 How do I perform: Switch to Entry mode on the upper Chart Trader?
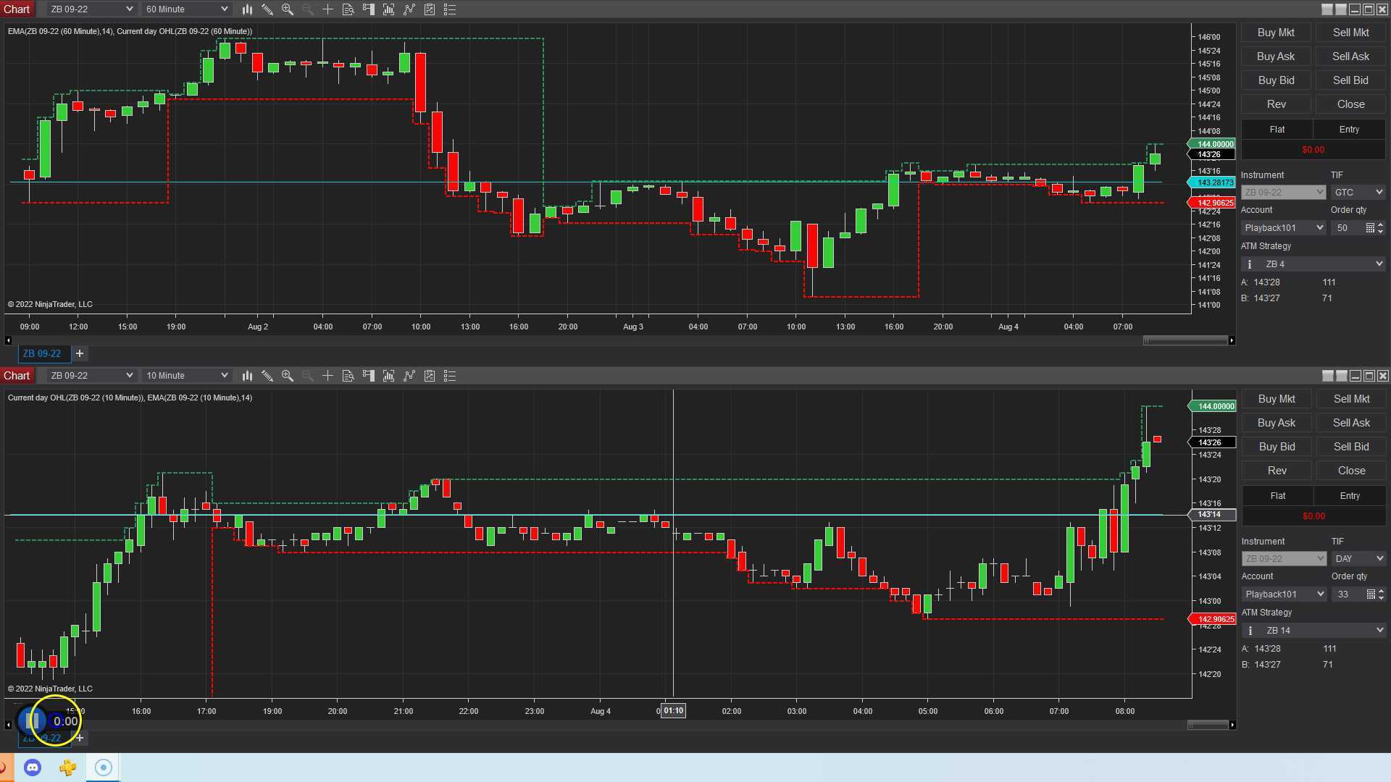pos(1349,129)
